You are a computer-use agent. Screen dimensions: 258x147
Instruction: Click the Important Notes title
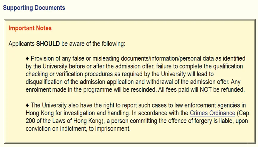30,28
